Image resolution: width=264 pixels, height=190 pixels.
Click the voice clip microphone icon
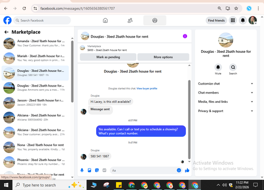point(82,170)
